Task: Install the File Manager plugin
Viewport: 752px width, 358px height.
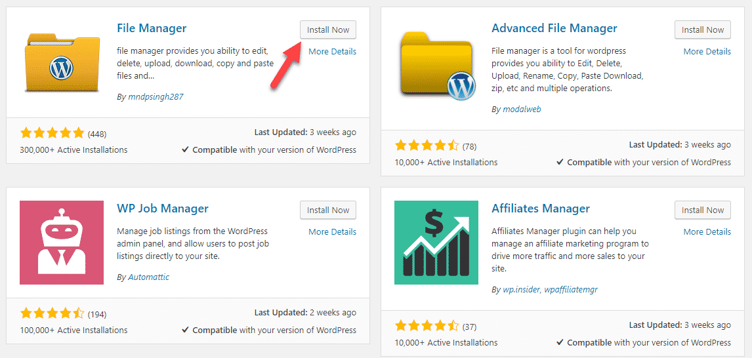Action: point(328,30)
